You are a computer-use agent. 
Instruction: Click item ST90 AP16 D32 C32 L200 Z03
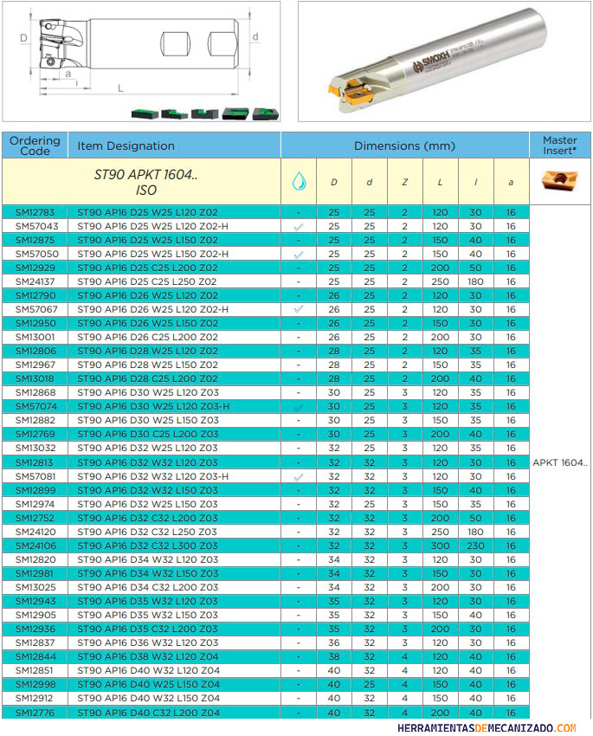[148, 518]
